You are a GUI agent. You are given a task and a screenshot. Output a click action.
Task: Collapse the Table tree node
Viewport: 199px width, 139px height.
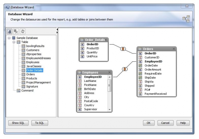click(14, 42)
